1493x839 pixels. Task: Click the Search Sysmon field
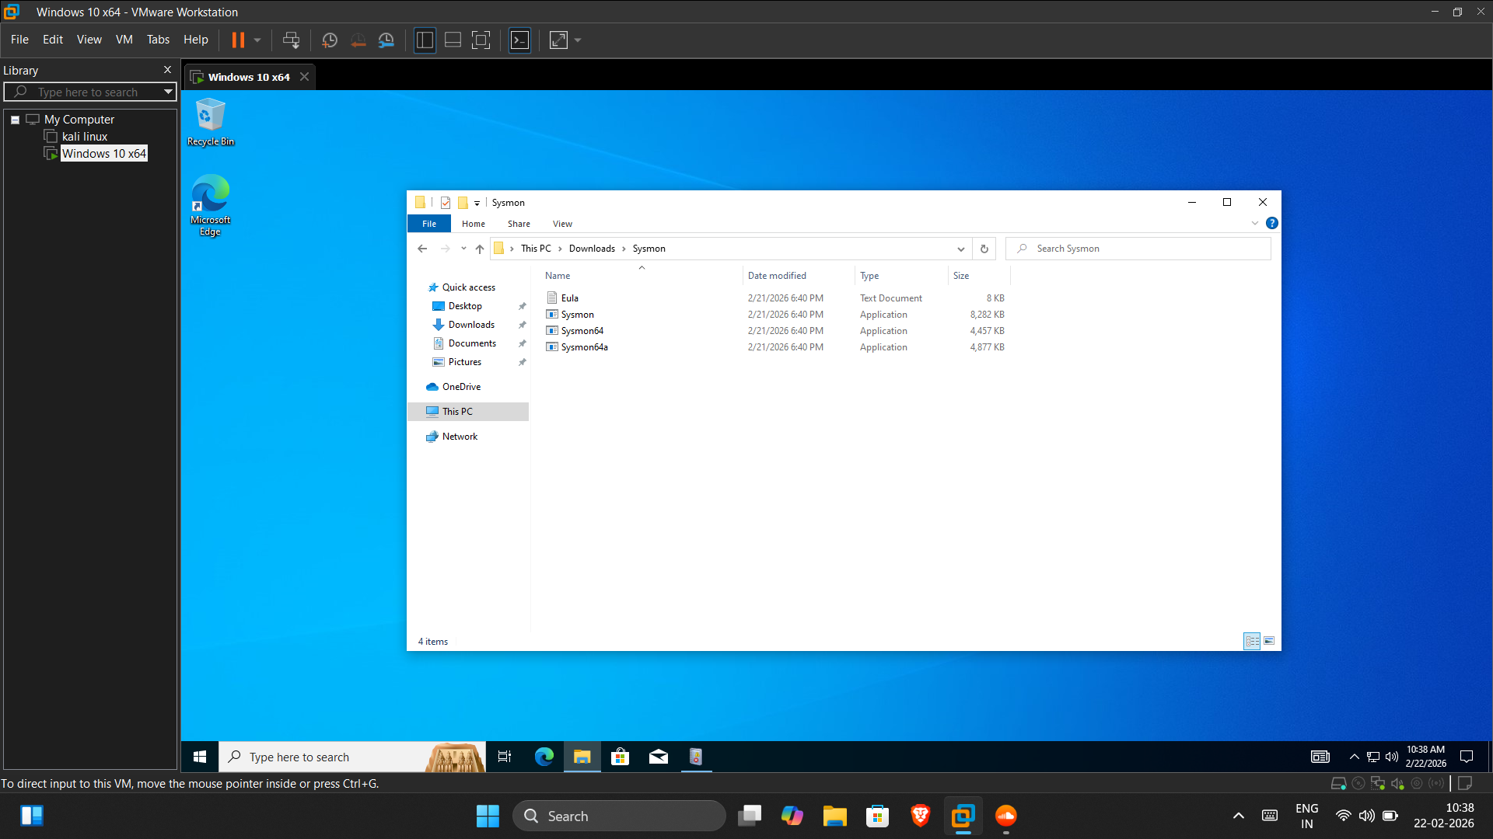(x=1138, y=249)
